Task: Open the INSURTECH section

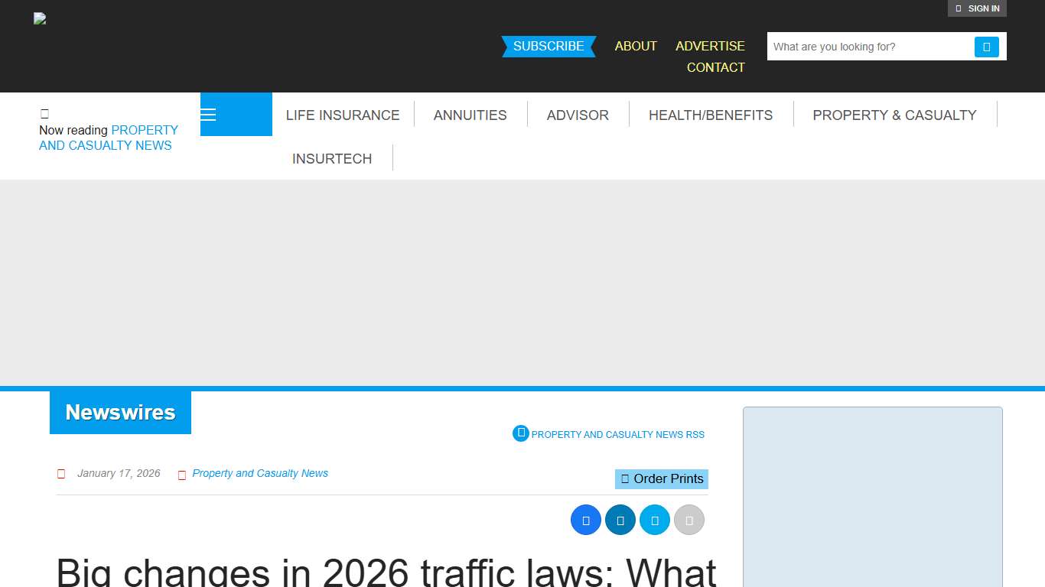Action: 331,158
